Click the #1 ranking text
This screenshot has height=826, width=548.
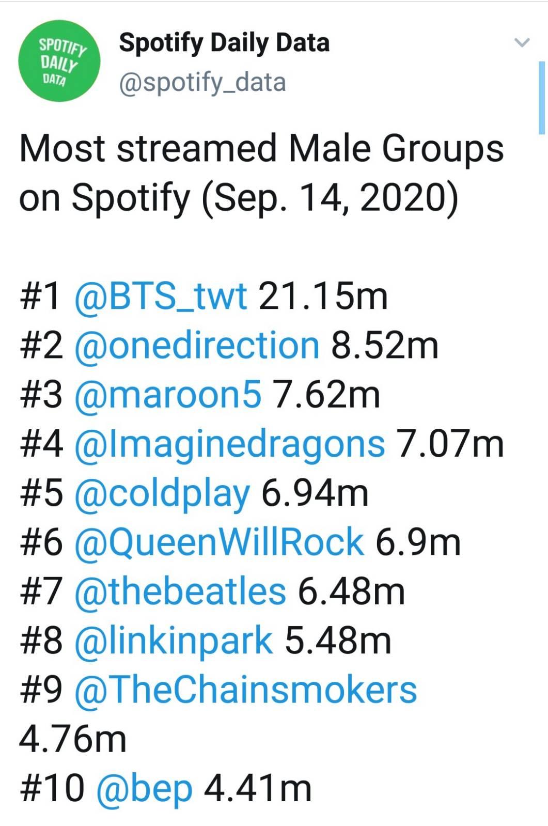click(41, 296)
